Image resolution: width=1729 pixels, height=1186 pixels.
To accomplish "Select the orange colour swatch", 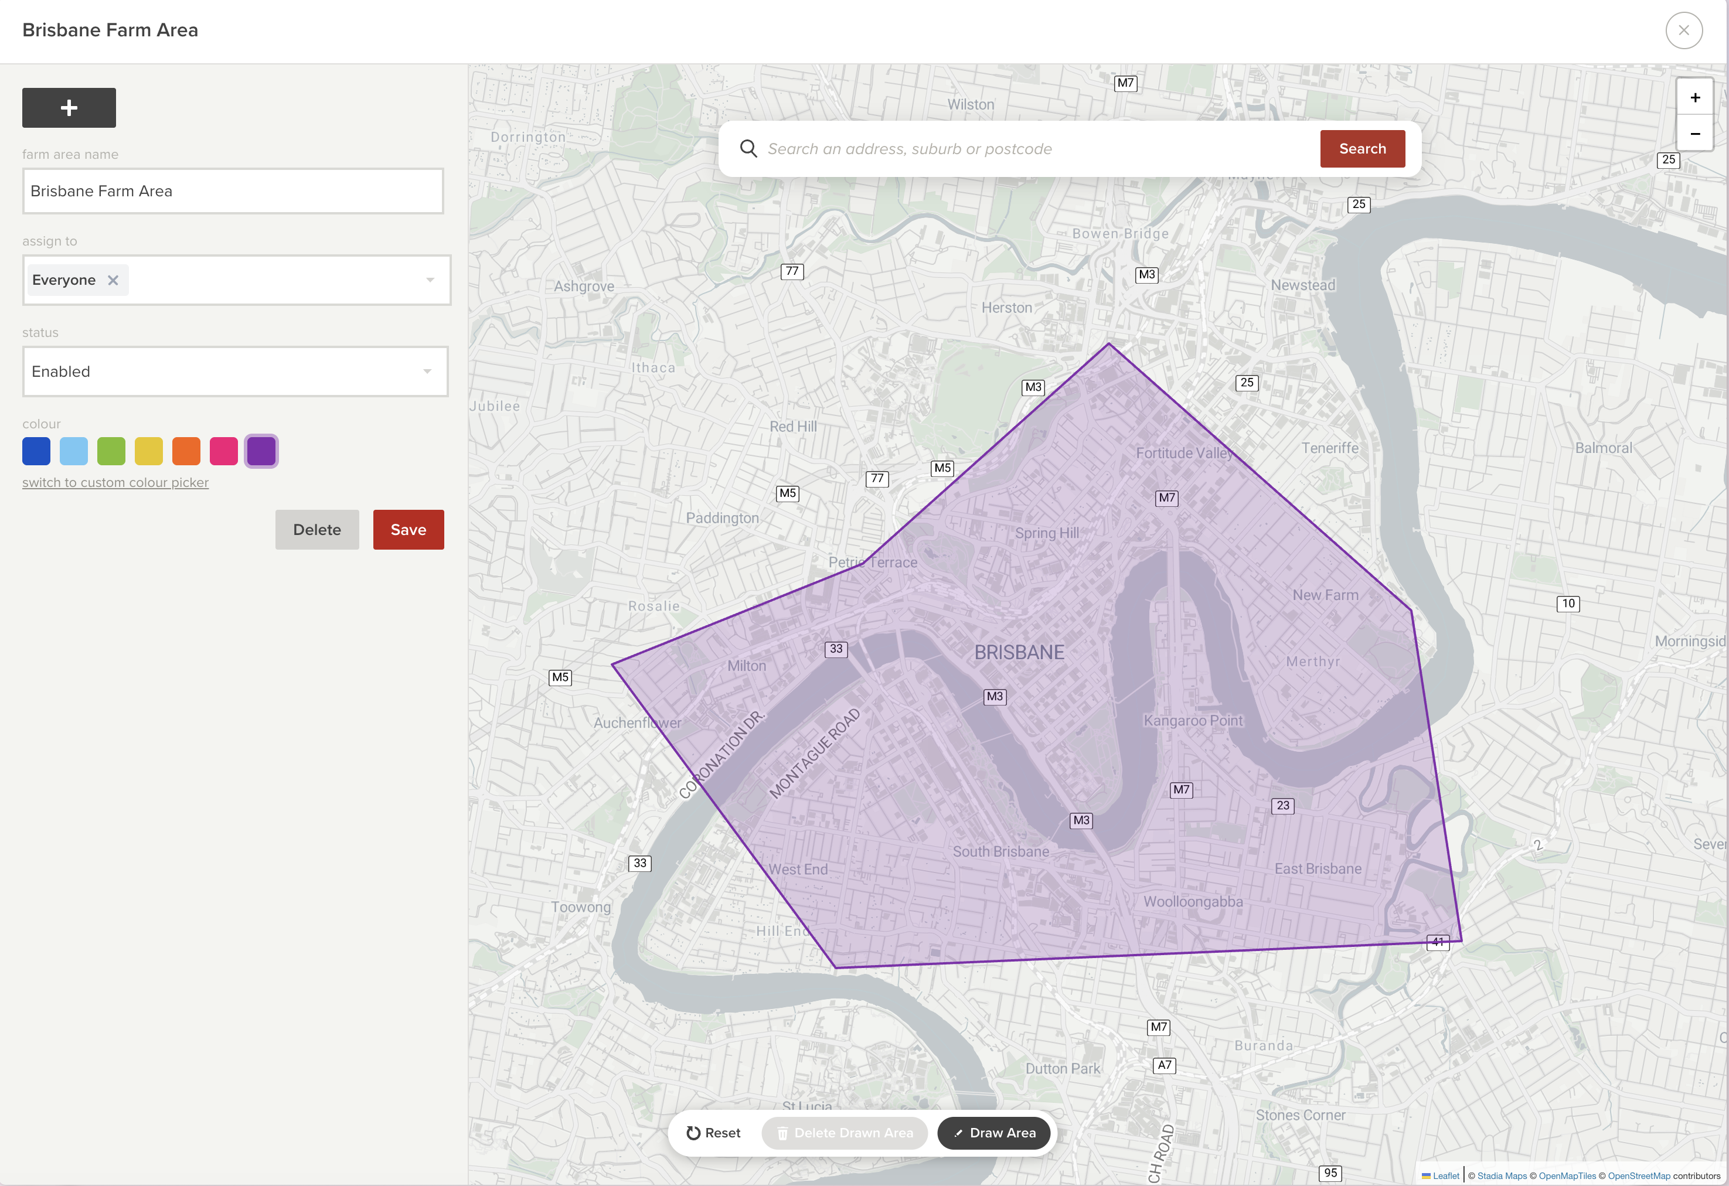I will coord(186,451).
